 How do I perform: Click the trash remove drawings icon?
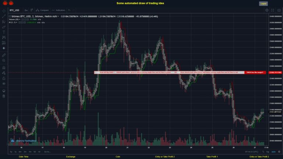coord(4,96)
